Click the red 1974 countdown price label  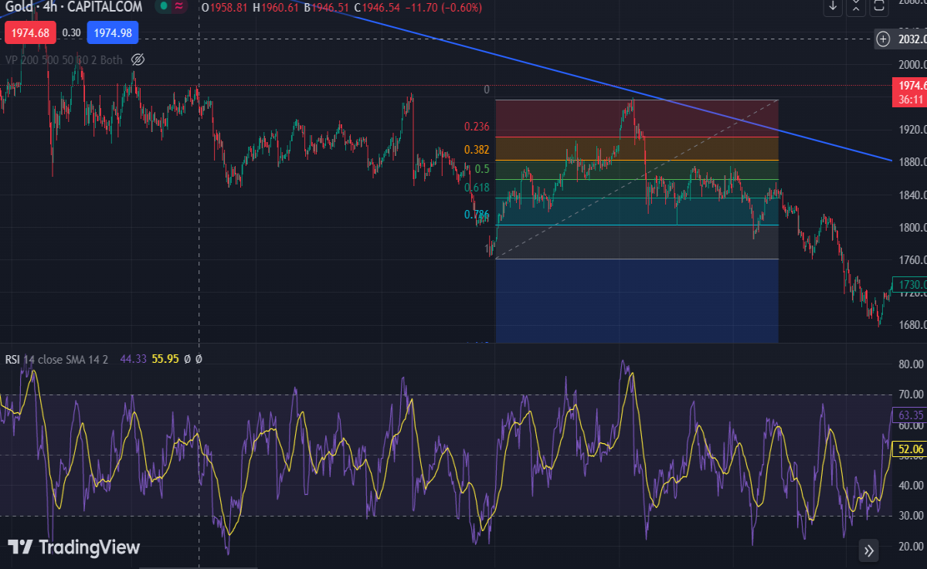pos(909,92)
